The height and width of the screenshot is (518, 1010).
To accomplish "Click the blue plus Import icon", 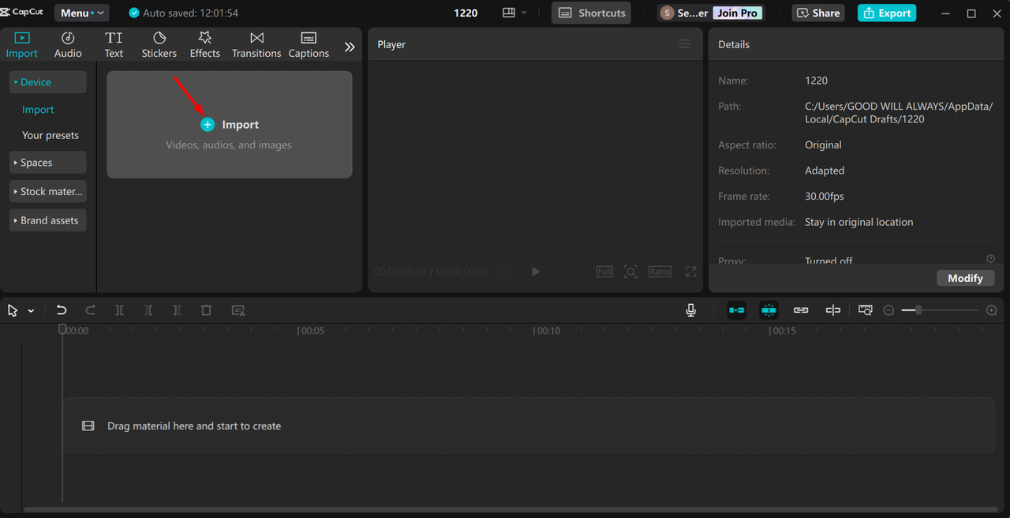I will tap(208, 125).
